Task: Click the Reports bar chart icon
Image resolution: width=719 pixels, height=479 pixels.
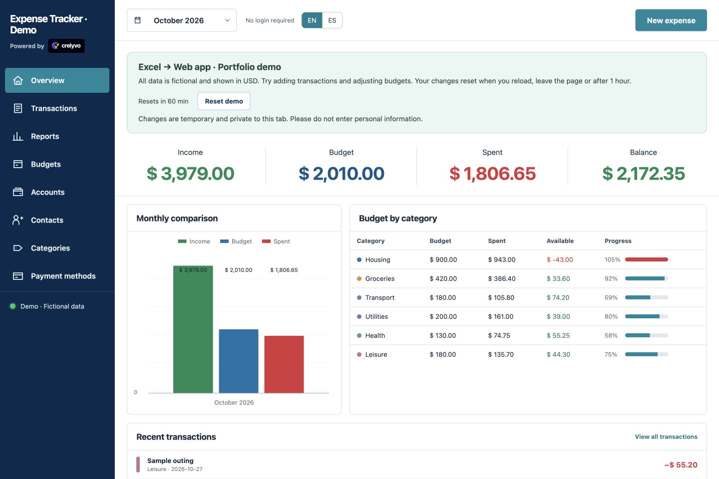Action: [18, 136]
